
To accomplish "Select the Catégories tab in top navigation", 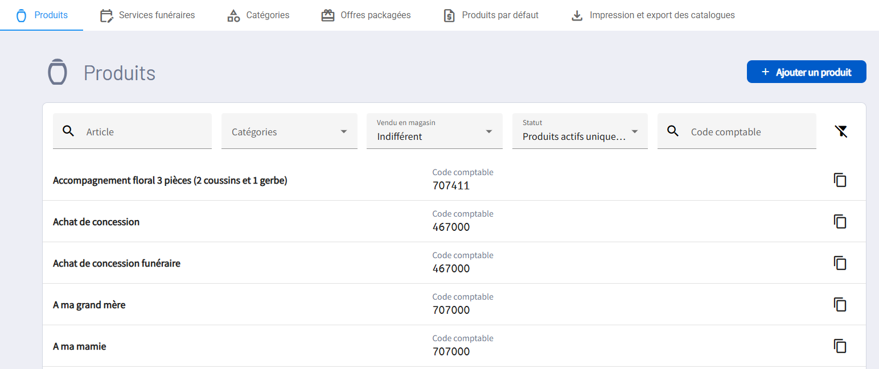I will click(258, 15).
